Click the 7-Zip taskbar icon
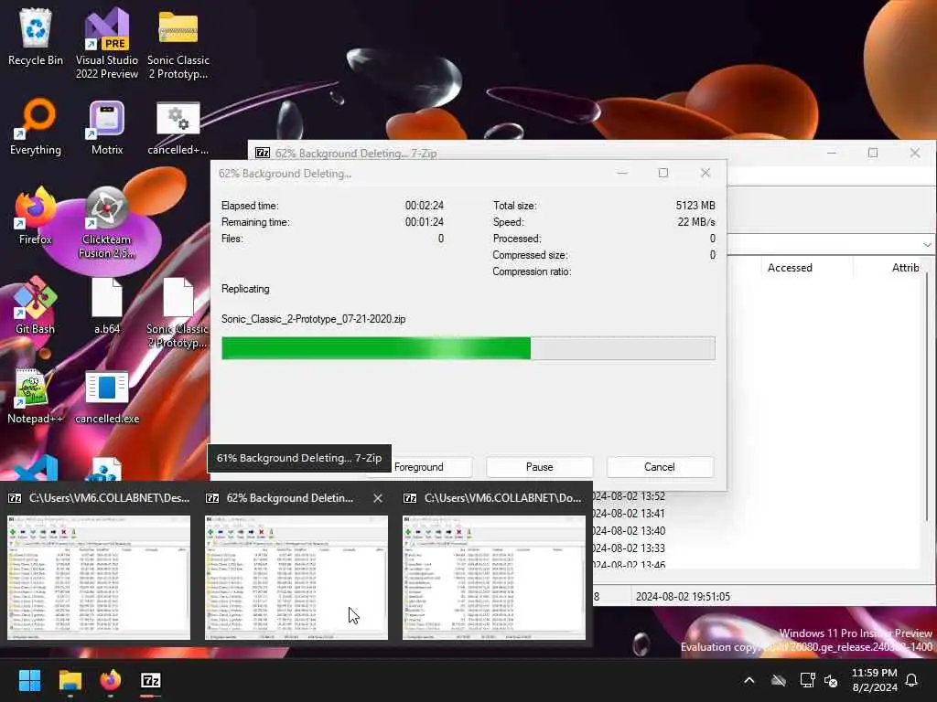This screenshot has width=937, height=702. pyautogui.click(x=151, y=680)
